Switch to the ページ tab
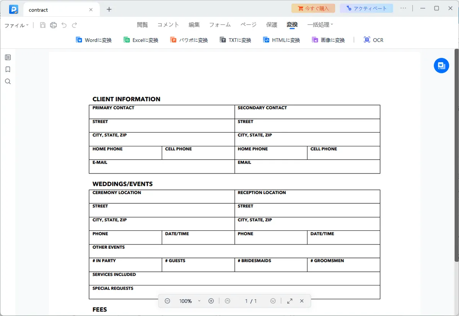The height and width of the screenshot is (316, 459). [x=249, y=25]
